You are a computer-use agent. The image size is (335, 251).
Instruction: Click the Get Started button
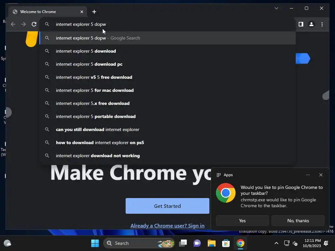(167, 206)
